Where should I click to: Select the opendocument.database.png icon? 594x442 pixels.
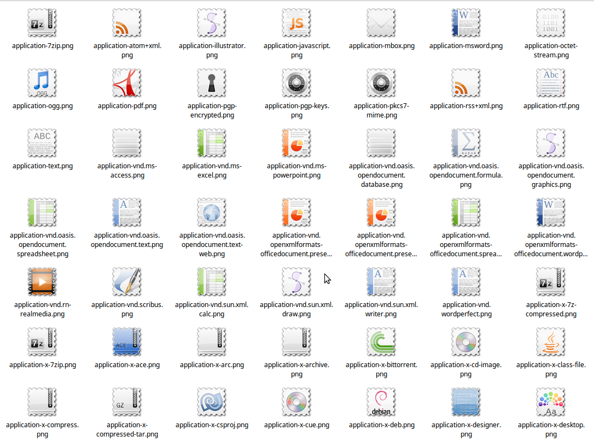pos(381,143)
